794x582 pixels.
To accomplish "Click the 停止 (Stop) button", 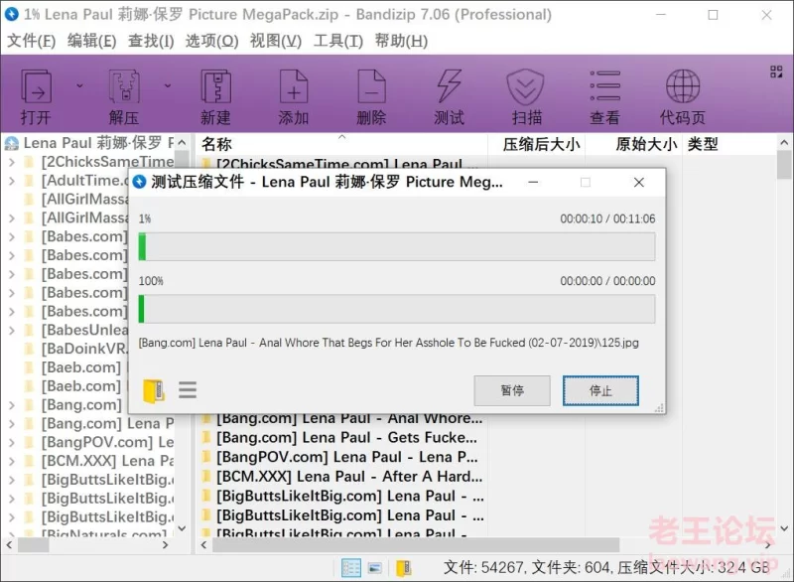I will pos(600,390).
